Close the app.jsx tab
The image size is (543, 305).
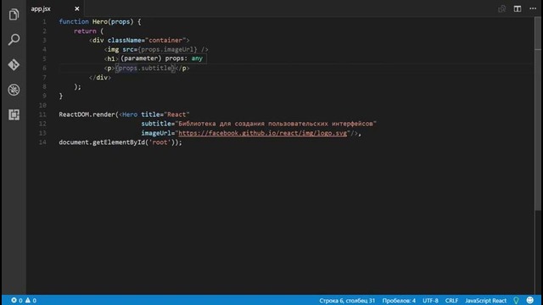tap(77, 8)
